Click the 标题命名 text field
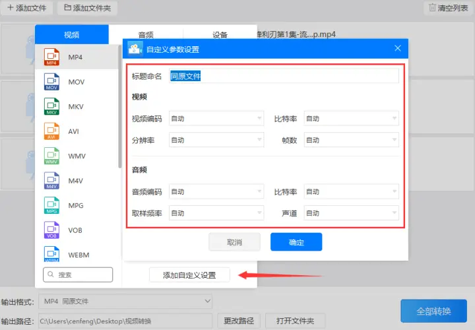475x330 pixels. 284,76
